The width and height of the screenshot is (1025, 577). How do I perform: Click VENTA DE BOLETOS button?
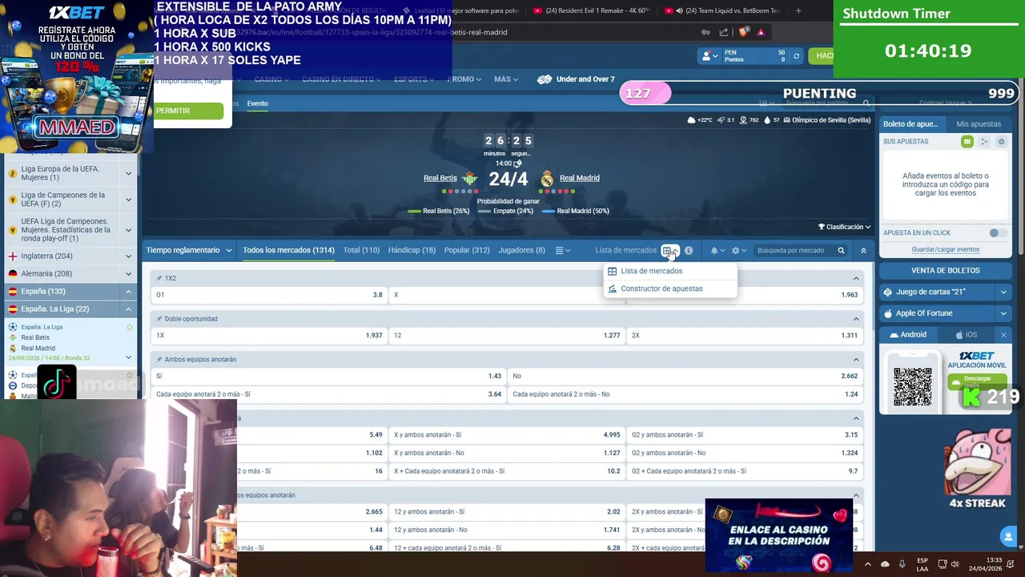[x=945, y=271]
